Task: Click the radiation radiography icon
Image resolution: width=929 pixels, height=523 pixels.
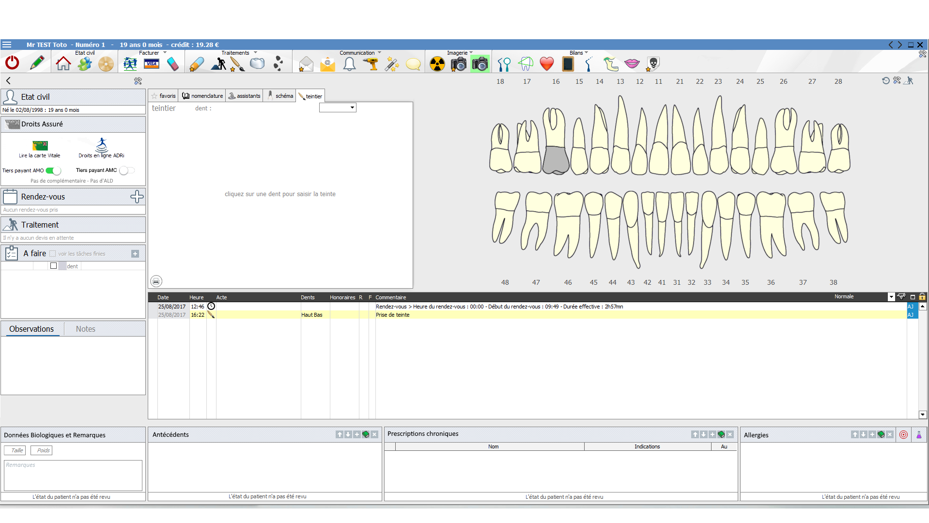Action: pyautogui.click(x=437, y=64)
